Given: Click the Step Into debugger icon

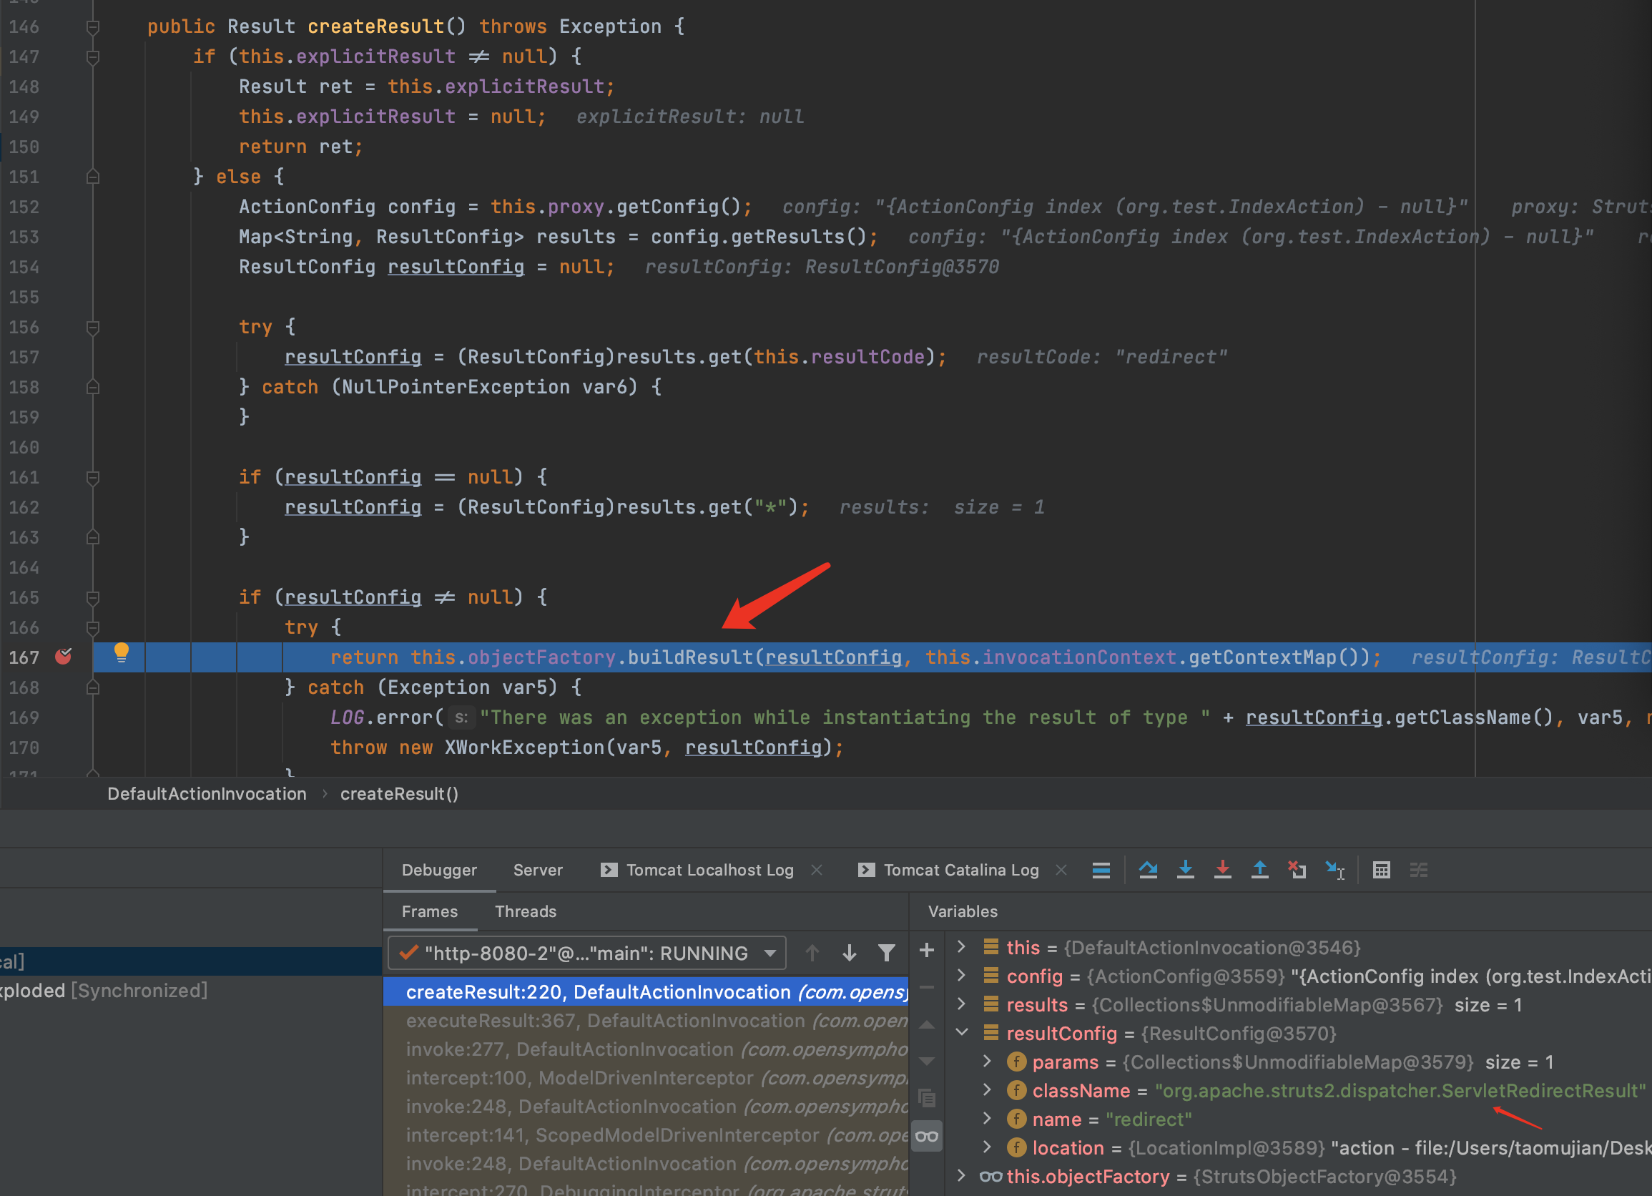Looking at the screenshot, I should click(1185, 870).
